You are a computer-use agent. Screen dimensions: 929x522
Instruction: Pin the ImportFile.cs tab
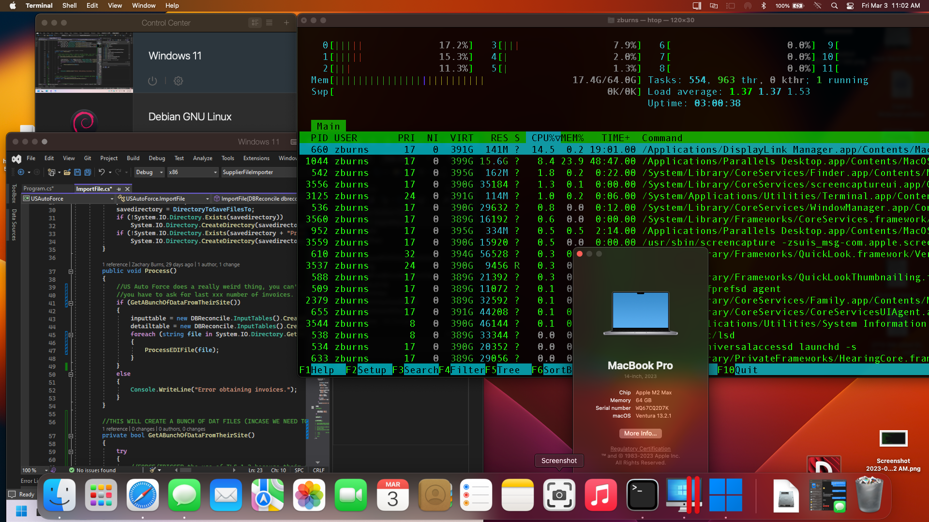click(x=119, y=189)
